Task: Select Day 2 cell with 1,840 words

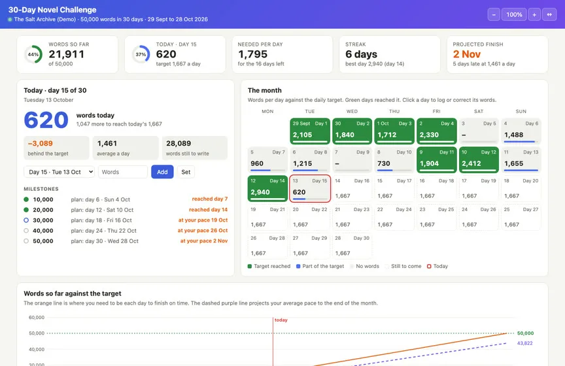Action: [352, 131]
